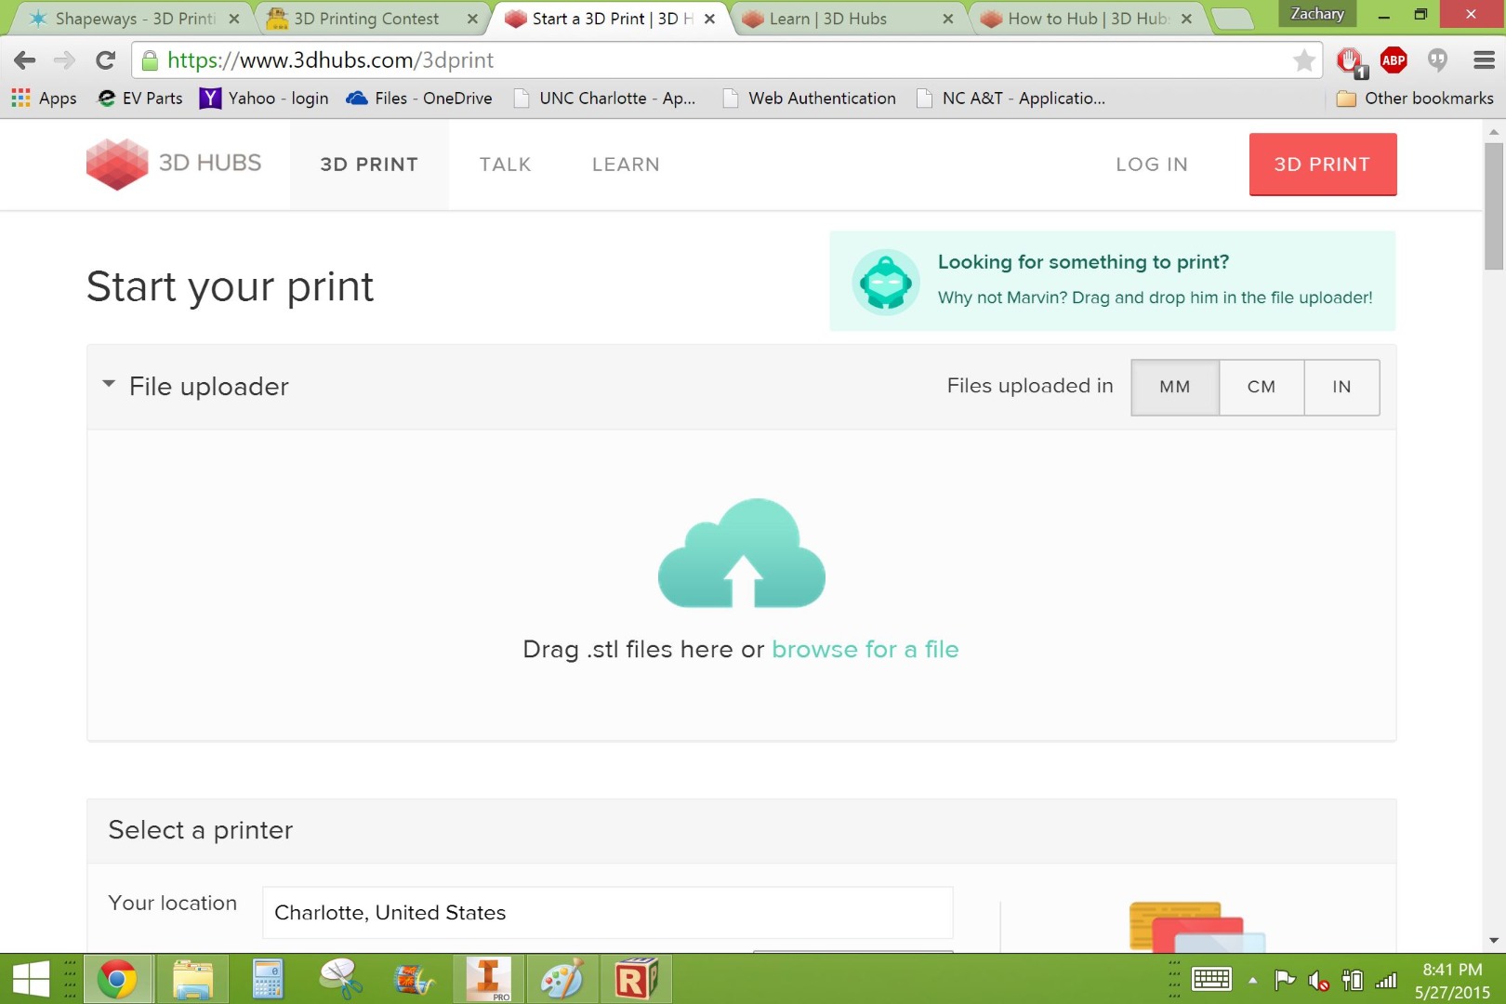Open a new browser tab
This screenshot has width=1506, height=1004.
(1233, 19)
